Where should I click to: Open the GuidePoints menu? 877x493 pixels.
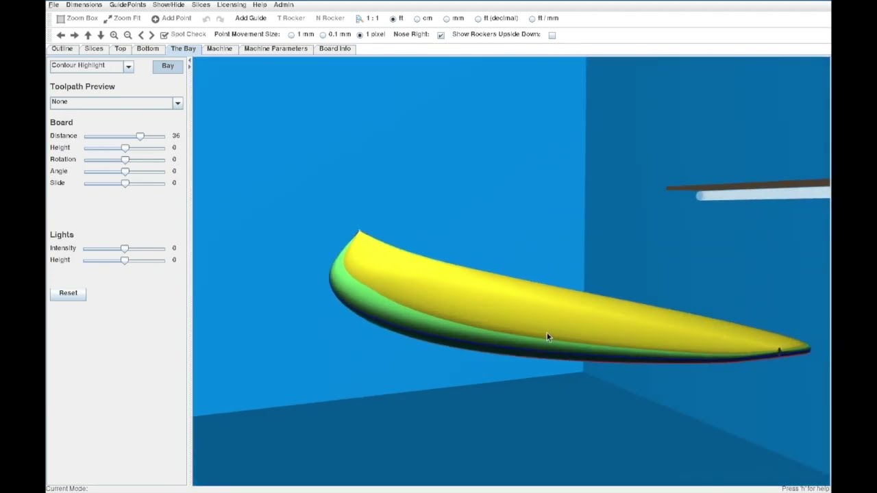click(127, 5)
